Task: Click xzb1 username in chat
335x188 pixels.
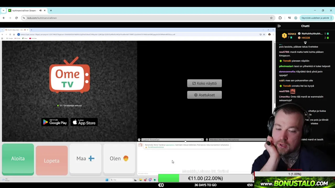Action: coord(282,81)
